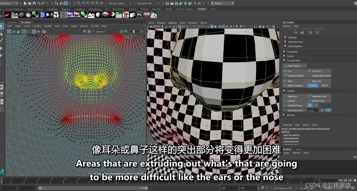Click the pause viewport icon in status line
This screenshot has width=357, height=191.
click(x=199, y=3)
